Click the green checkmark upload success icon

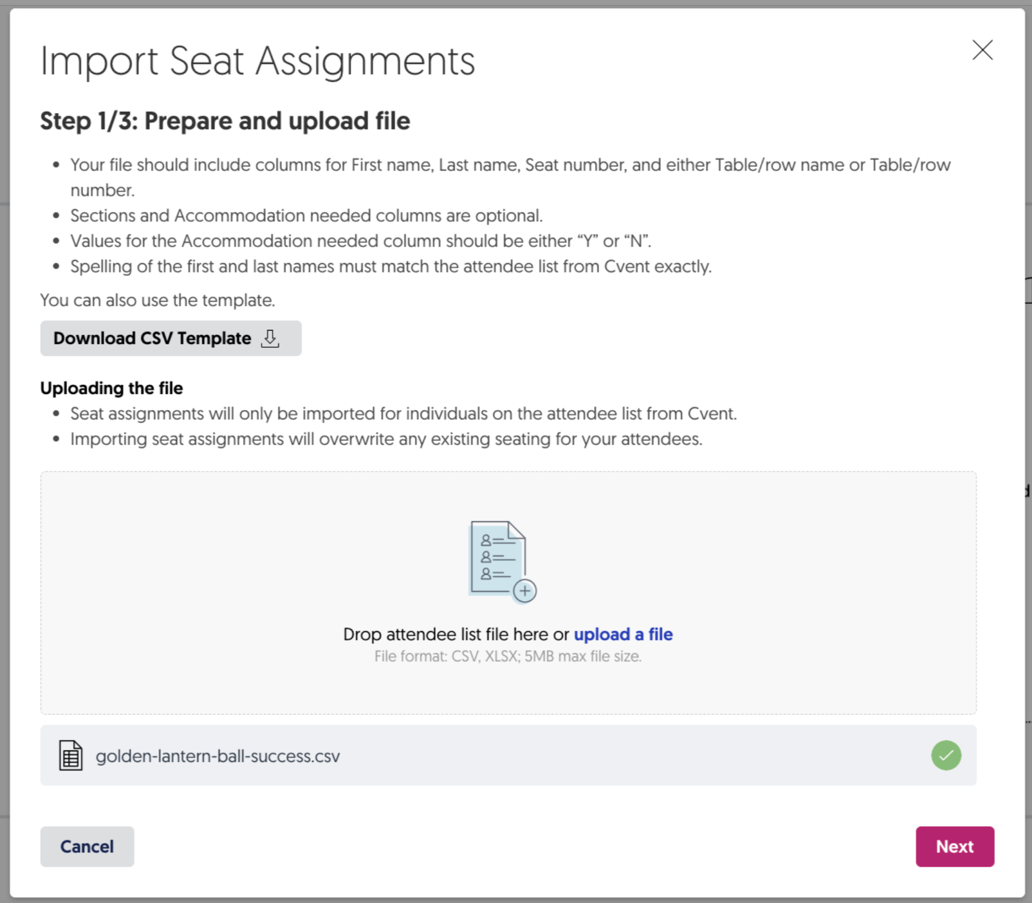click(x=946, y=756)
